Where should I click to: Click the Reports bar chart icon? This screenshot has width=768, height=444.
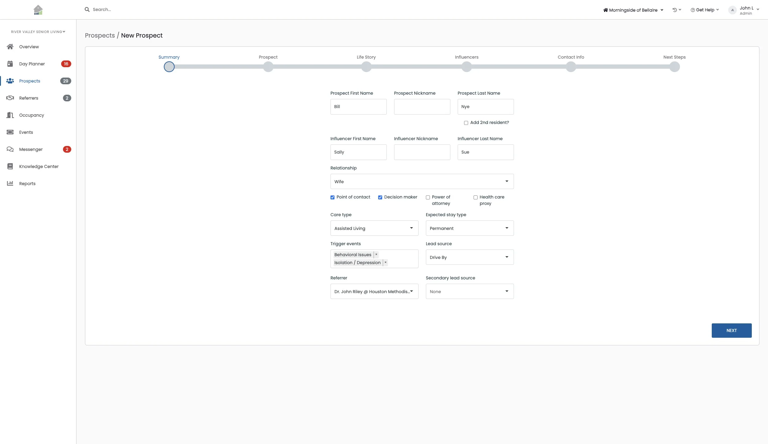(10, 184)
